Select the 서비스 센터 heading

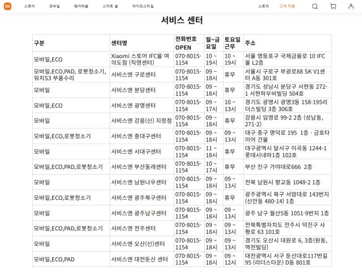tap(182, 20)
